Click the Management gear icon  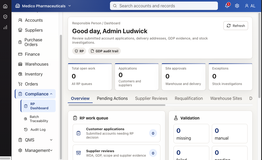point(20,150)
